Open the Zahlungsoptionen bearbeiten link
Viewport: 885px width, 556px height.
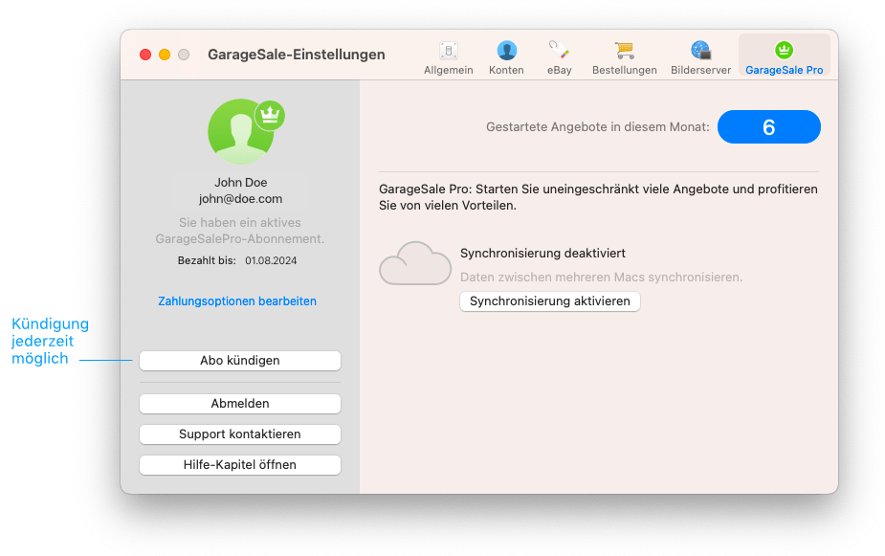click(237, 301)
